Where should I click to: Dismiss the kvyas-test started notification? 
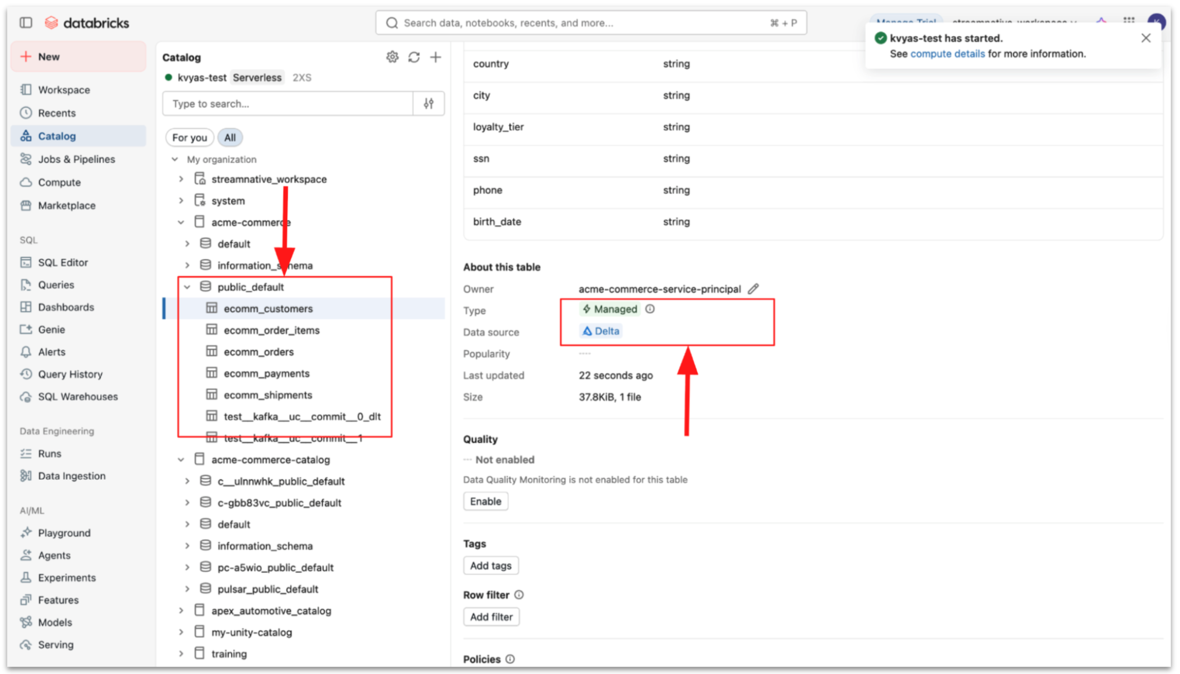pyautogui.click(x=1145, y=38)
